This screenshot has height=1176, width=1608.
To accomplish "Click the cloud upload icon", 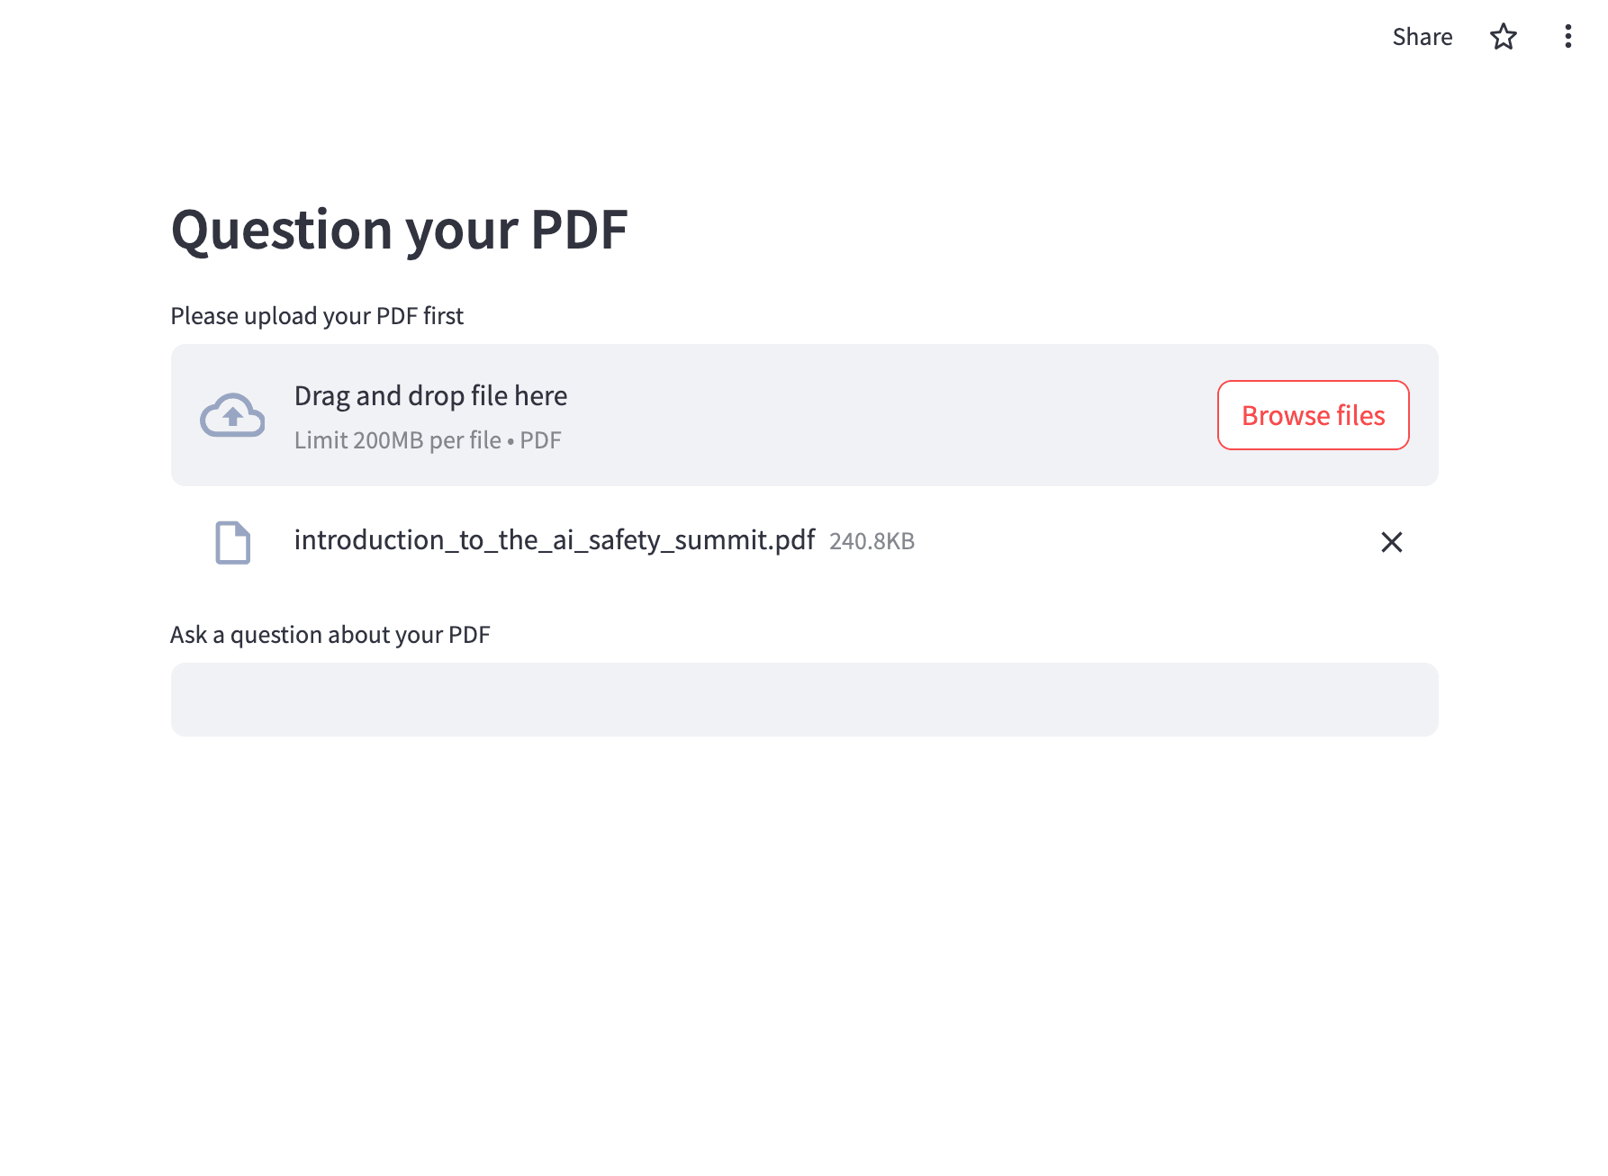I will (232, 415).
